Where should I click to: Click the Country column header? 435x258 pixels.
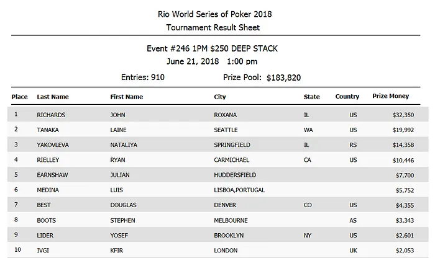point(347,97)
